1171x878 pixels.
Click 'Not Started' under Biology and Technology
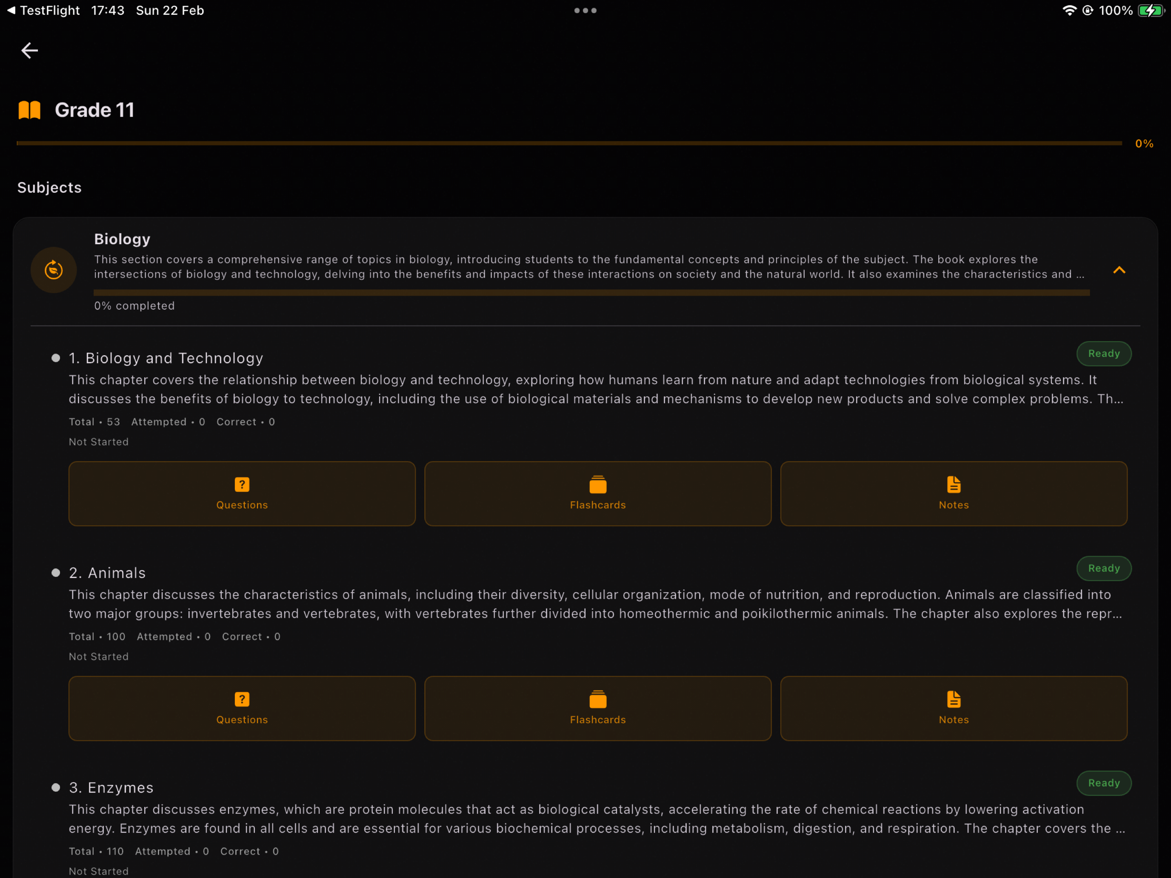98,442
